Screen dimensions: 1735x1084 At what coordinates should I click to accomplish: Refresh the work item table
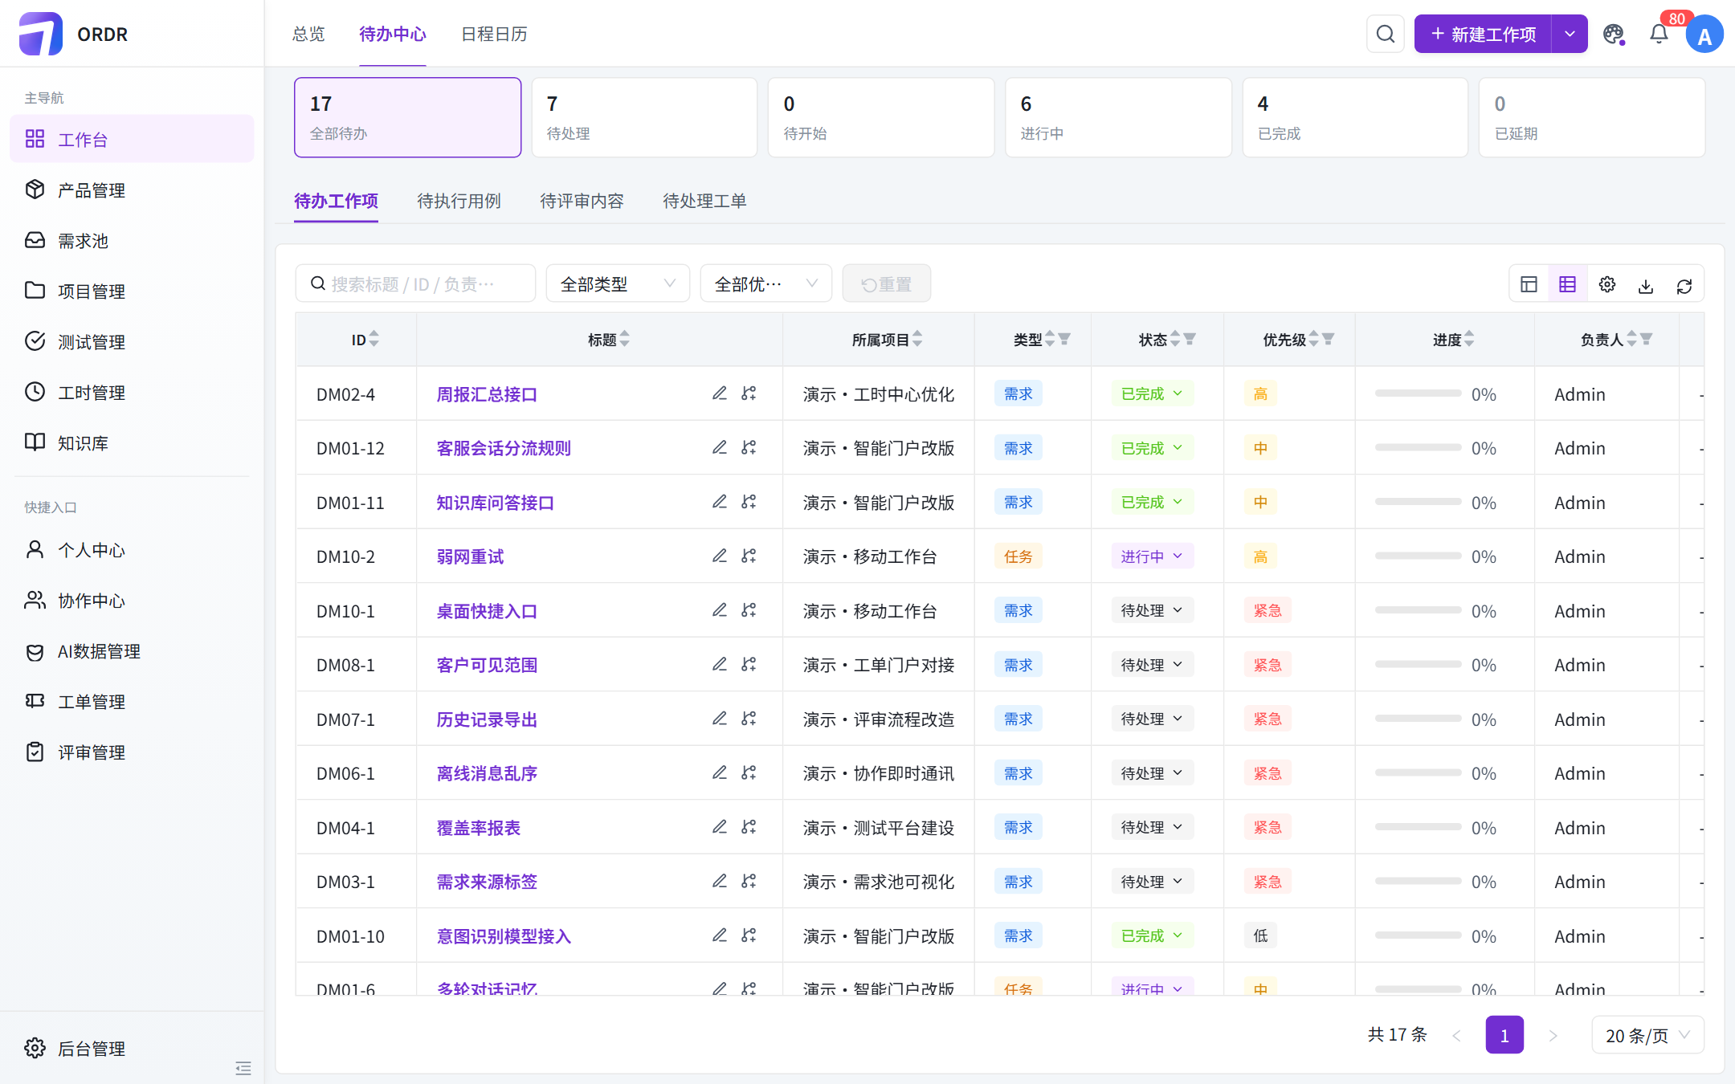click(1684, 286)
